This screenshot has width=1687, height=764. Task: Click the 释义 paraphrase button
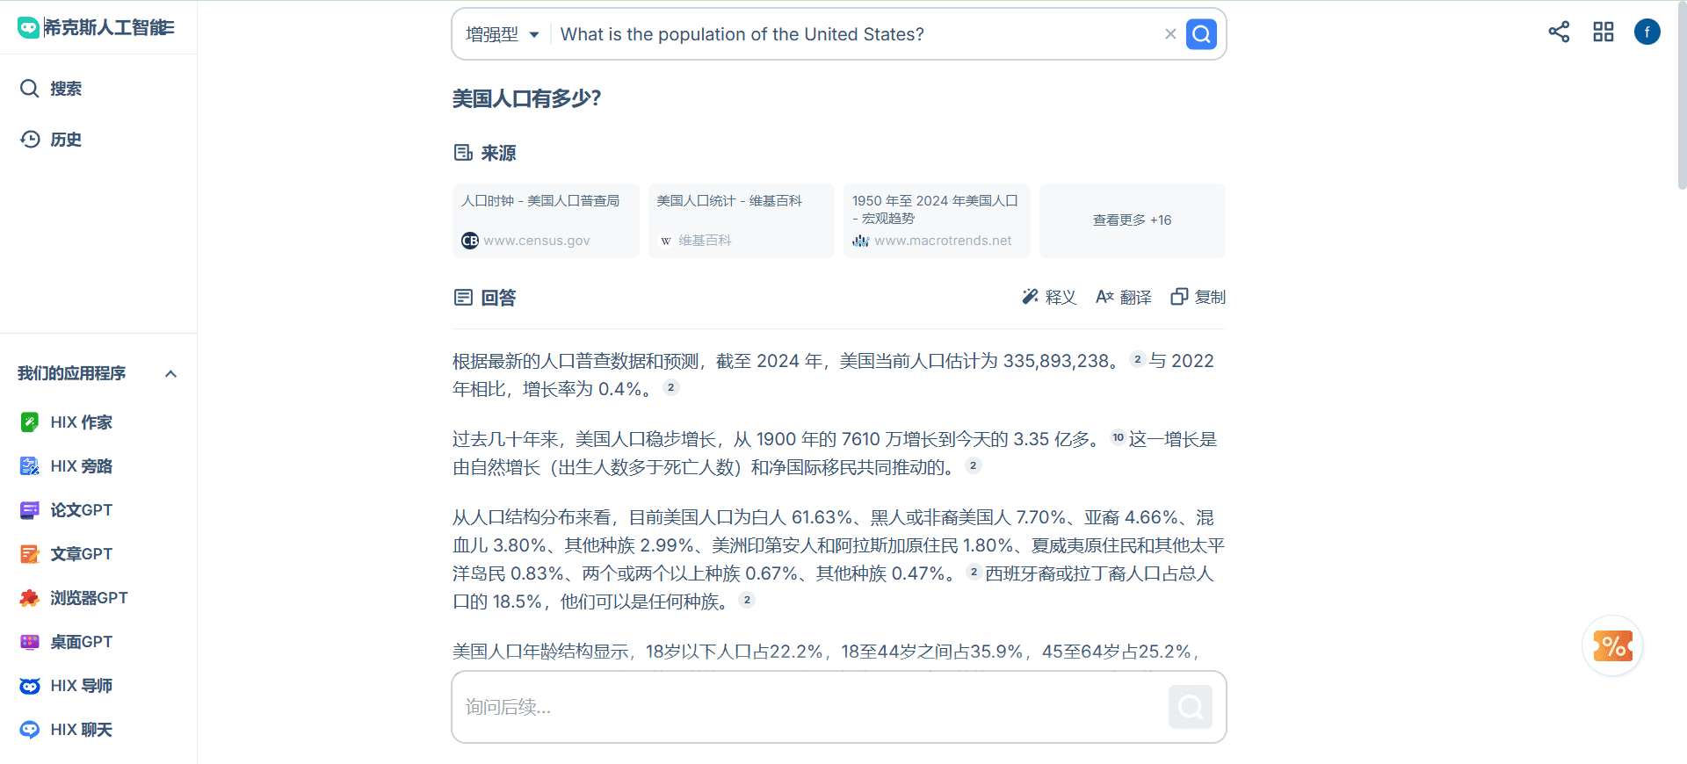click(1049, 298)
